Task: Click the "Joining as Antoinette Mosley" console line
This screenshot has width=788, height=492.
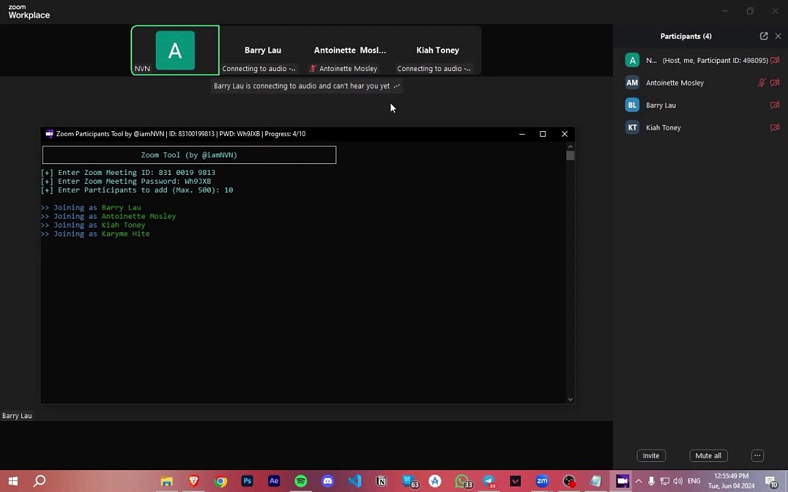Action: 109,217
